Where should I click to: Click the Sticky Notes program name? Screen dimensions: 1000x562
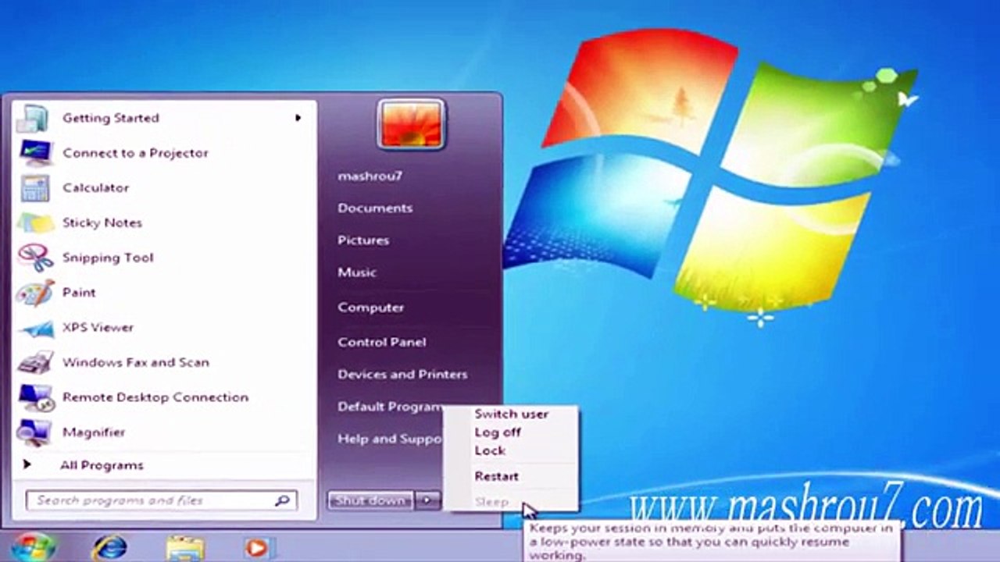[x=102, y=222]
